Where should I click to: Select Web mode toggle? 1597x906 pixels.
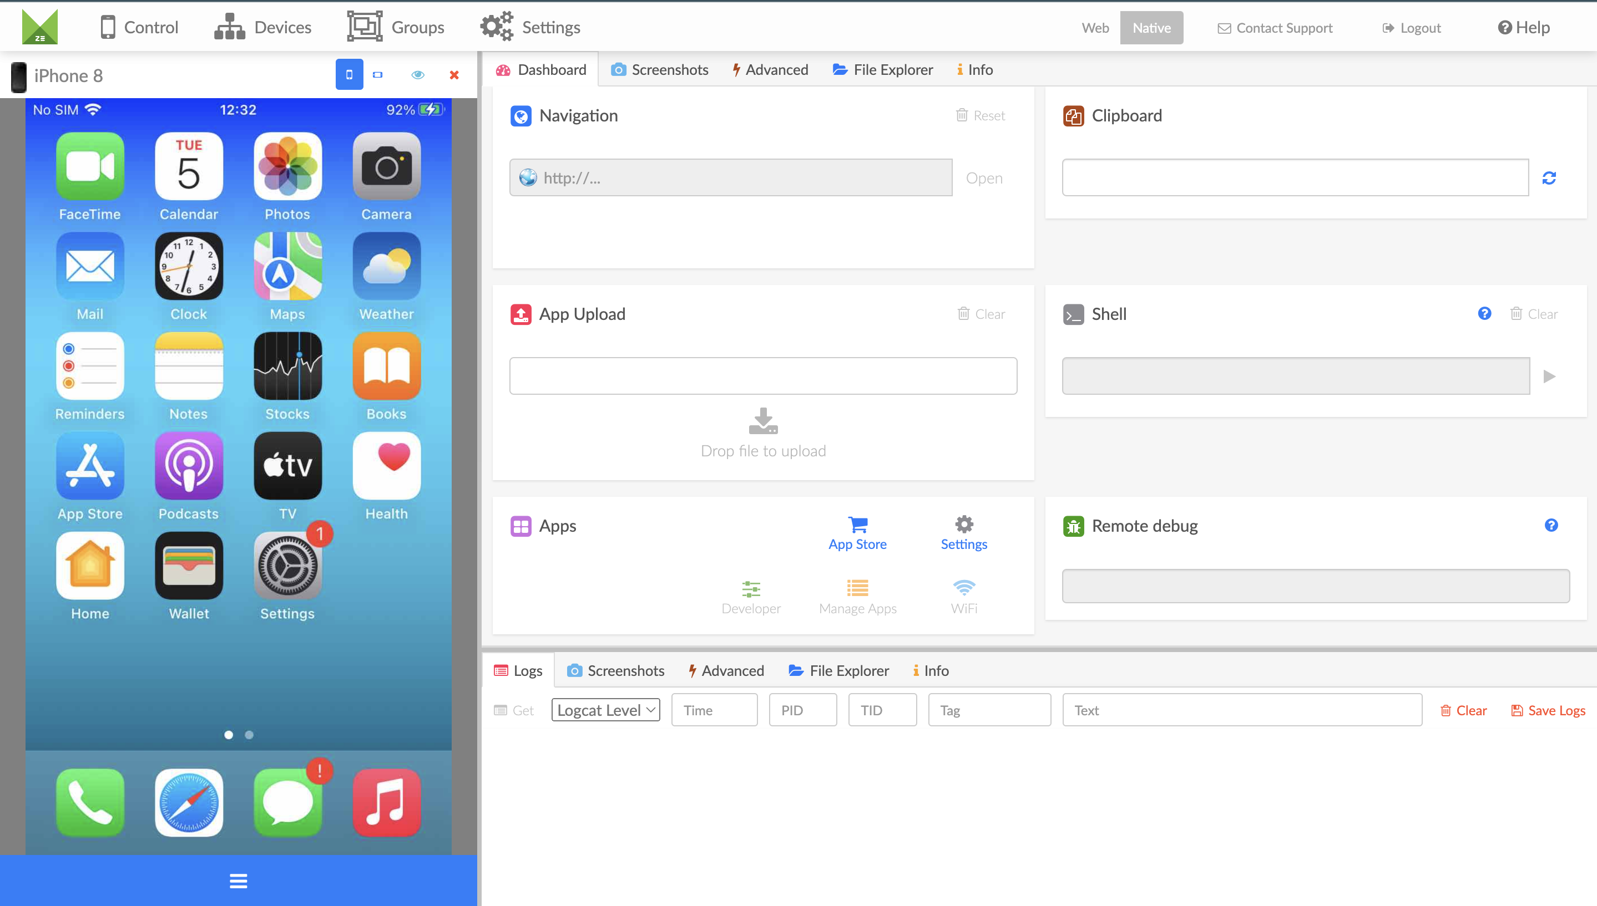[x=1095, y=27]
